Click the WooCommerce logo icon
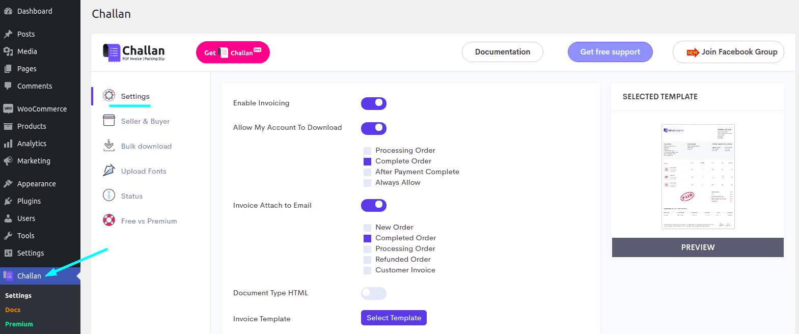The image size is (799, 334). pyautogui.click(x=8, y=109)
